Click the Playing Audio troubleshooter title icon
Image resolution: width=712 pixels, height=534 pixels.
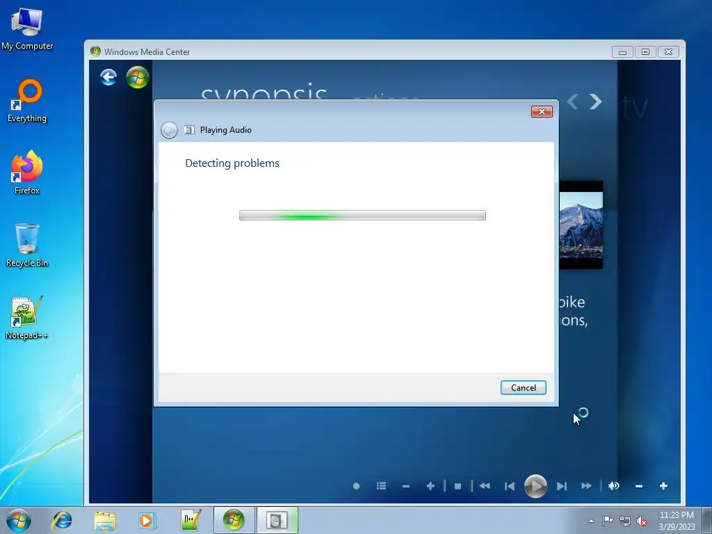coord(189,130)
